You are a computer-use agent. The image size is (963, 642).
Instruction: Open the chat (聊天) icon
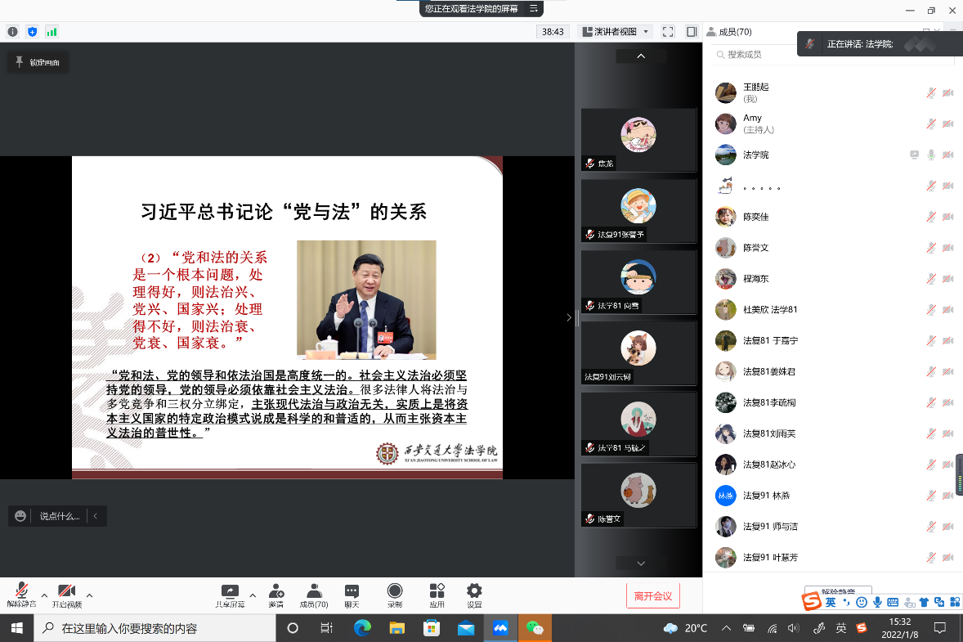[352, 594]
